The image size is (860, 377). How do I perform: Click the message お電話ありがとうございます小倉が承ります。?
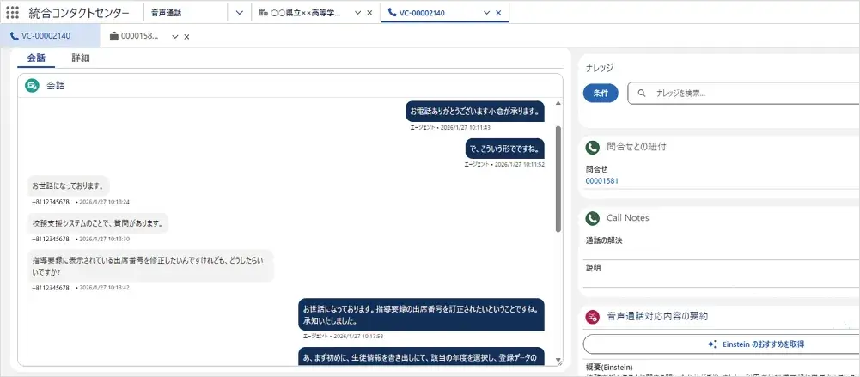coord(475,112)
